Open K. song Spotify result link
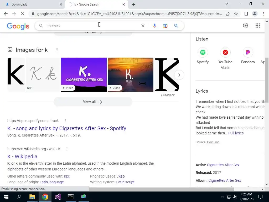This screenshot has width=269, height=202. [x=67, y=128]
